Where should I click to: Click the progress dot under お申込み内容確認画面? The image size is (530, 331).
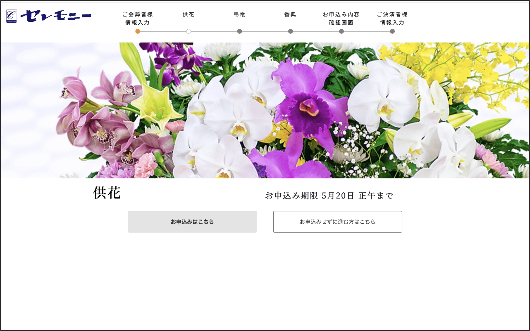click(341, 31)
